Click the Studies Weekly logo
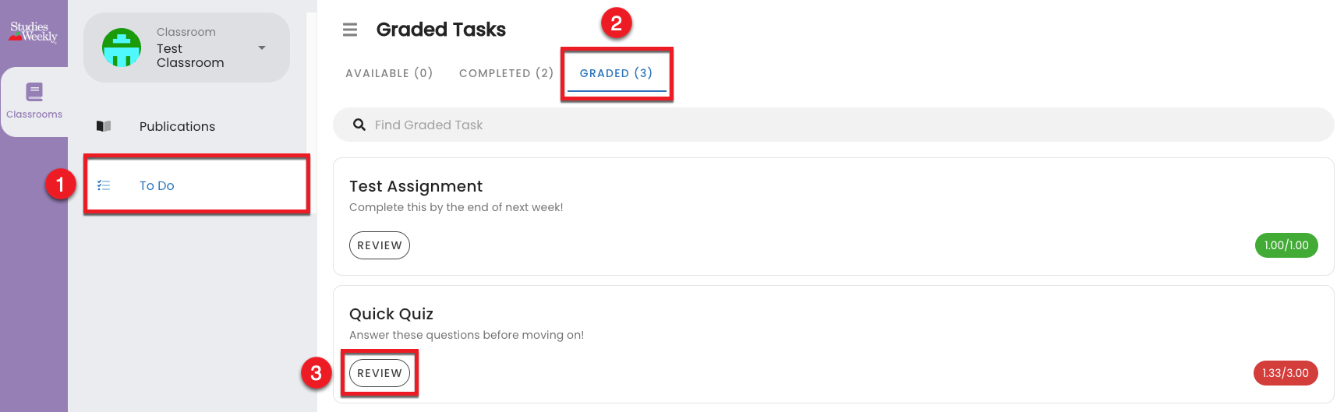1344x412 pixels. point(34,32)
